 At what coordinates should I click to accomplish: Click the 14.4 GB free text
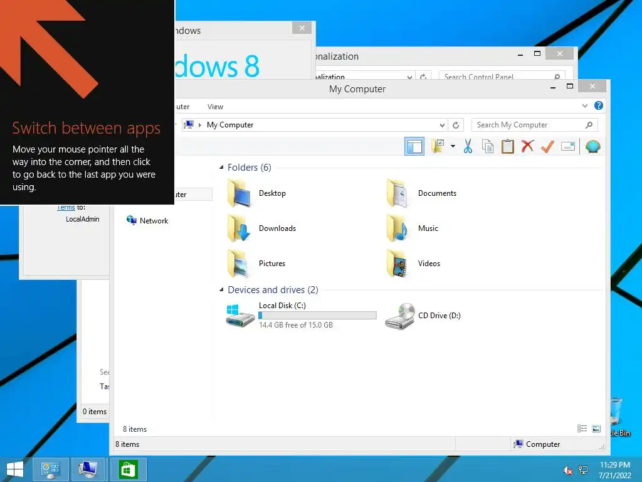[x=296, y=325]
